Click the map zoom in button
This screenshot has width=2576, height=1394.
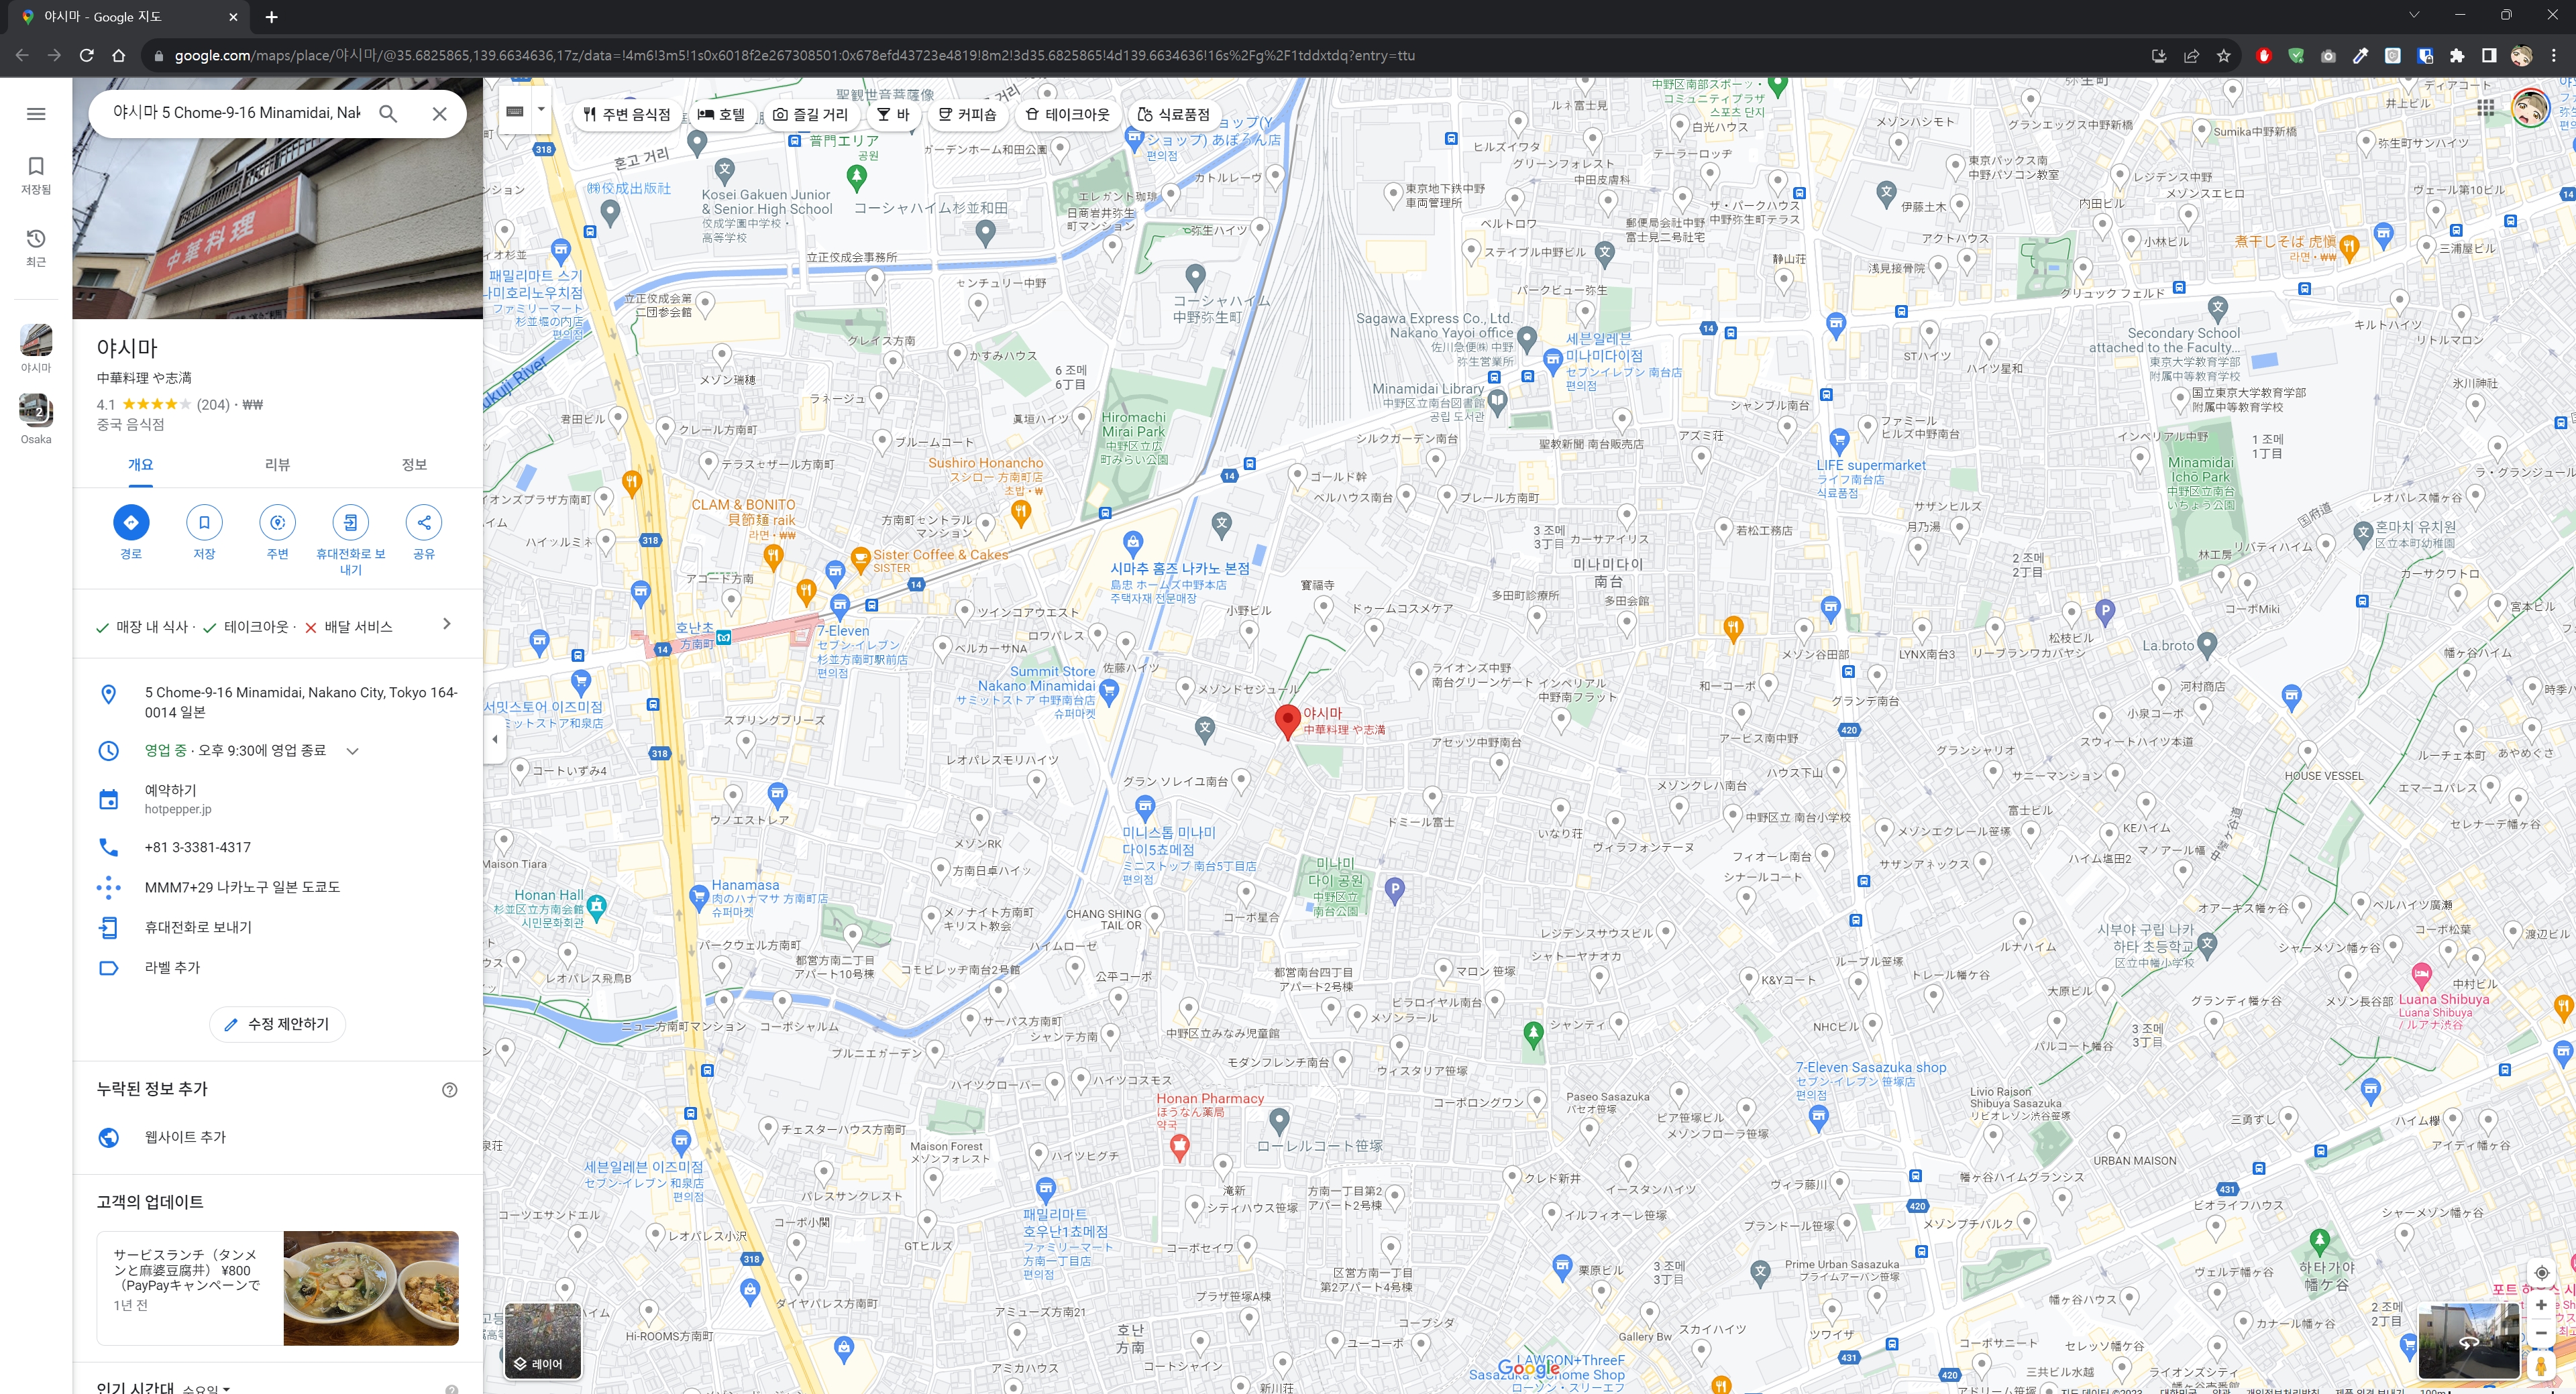(x=2541, y=1305)
